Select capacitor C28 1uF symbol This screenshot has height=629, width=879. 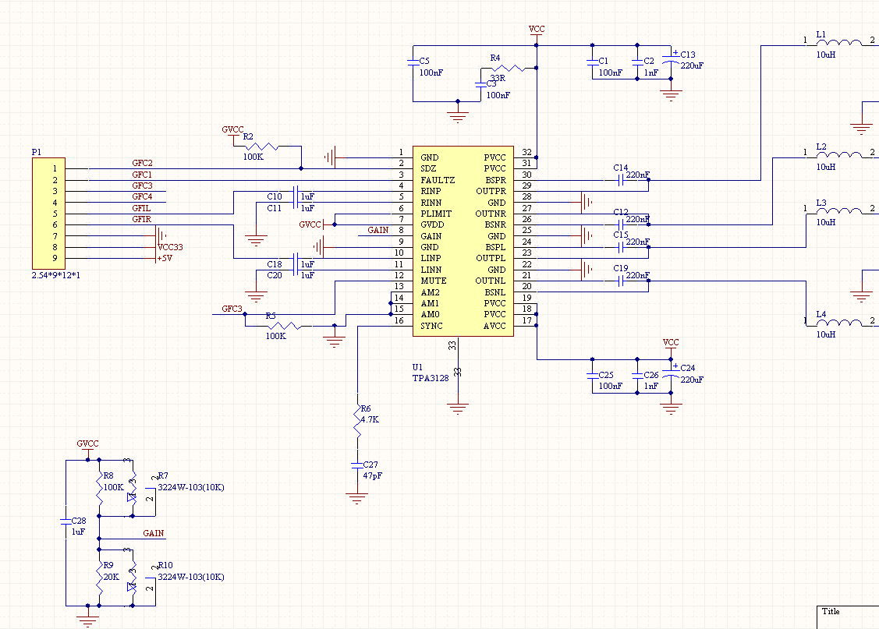(66, 521)
